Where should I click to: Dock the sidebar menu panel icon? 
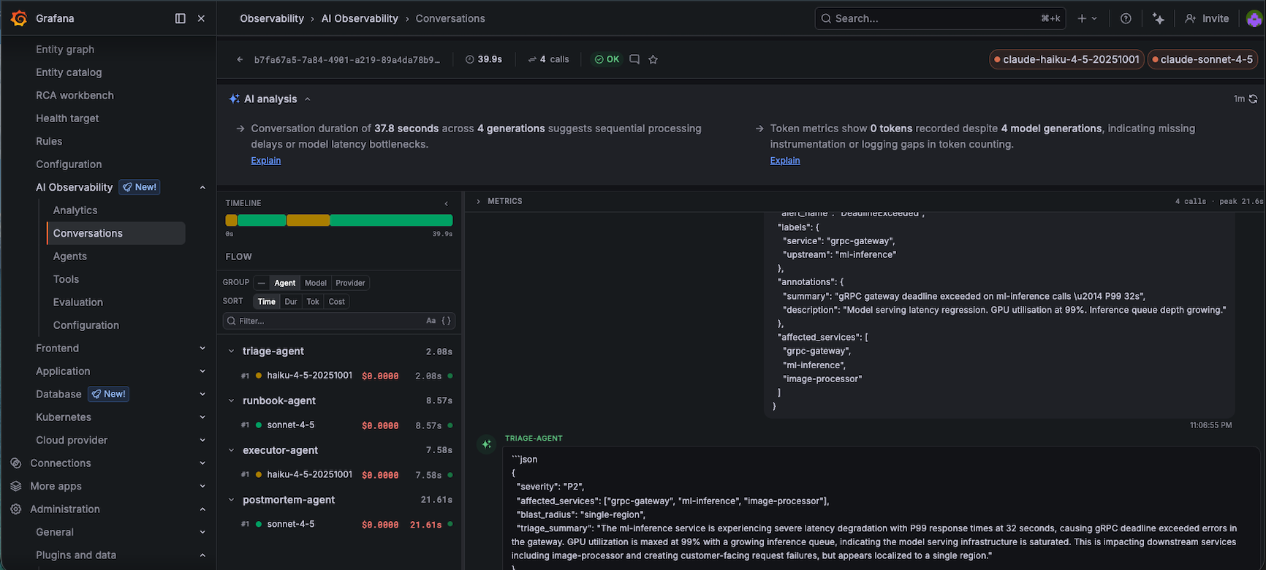coord(181,18)
